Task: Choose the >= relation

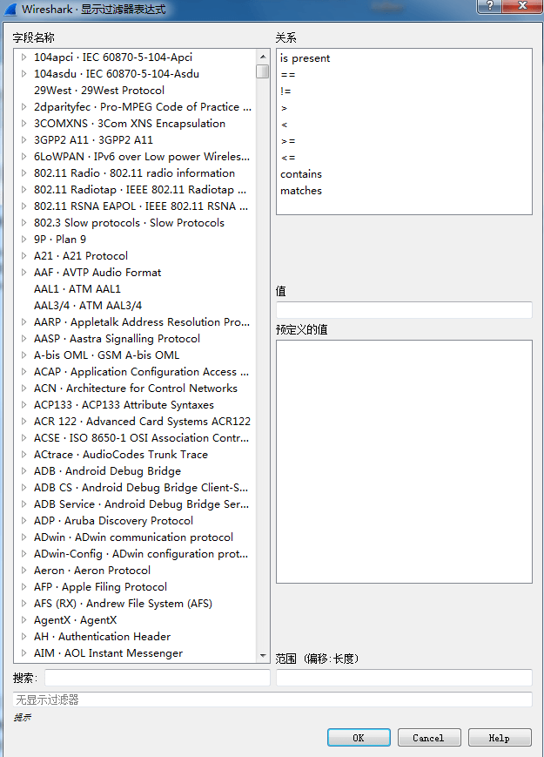Action: (x=288, y=141)
